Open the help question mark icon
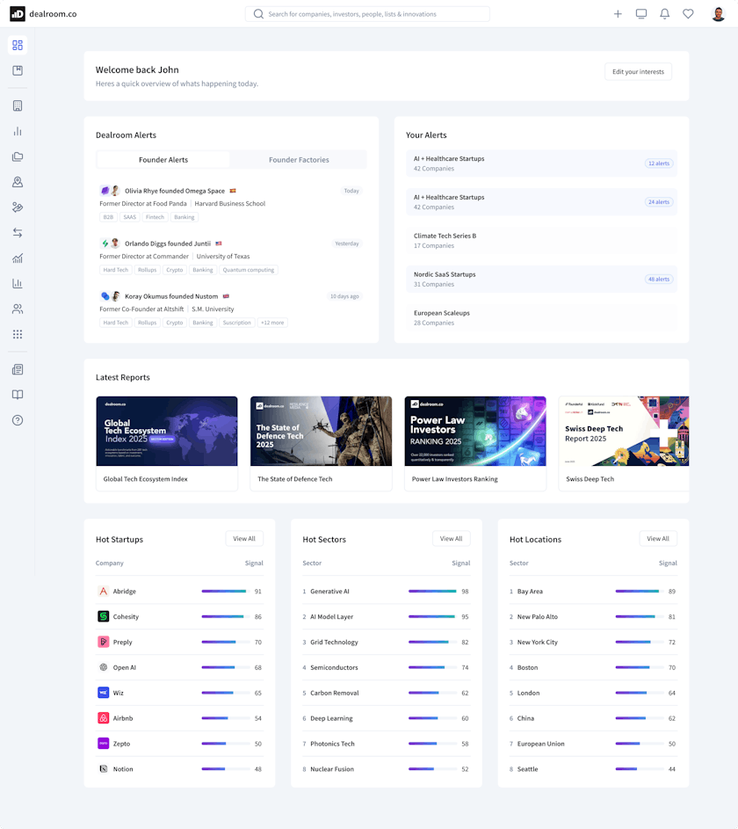This screenshot has height=829, width=738. [18, 420]
